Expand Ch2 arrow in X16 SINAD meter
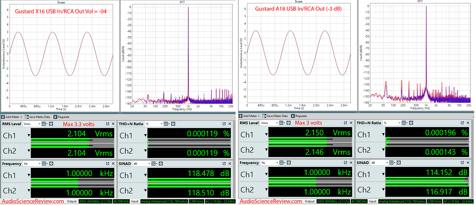 pyautogui.click(x=146, y=191)
